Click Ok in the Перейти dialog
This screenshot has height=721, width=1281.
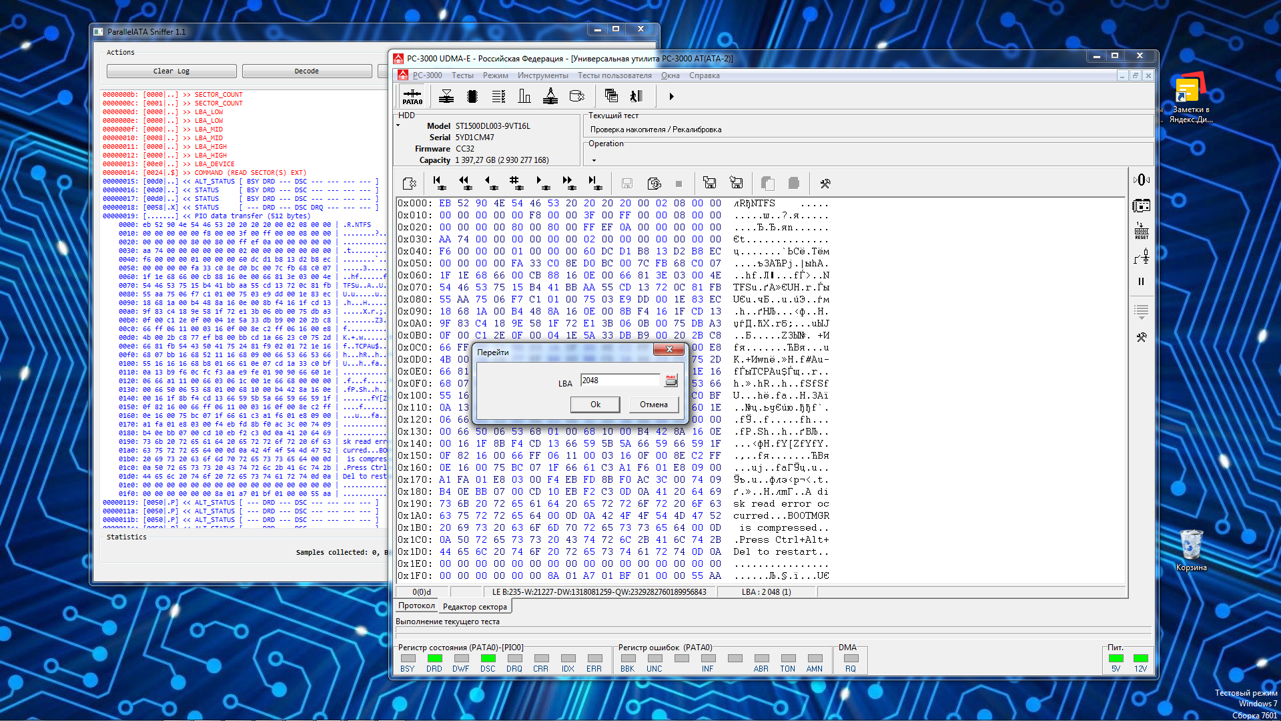pos(595,405)
